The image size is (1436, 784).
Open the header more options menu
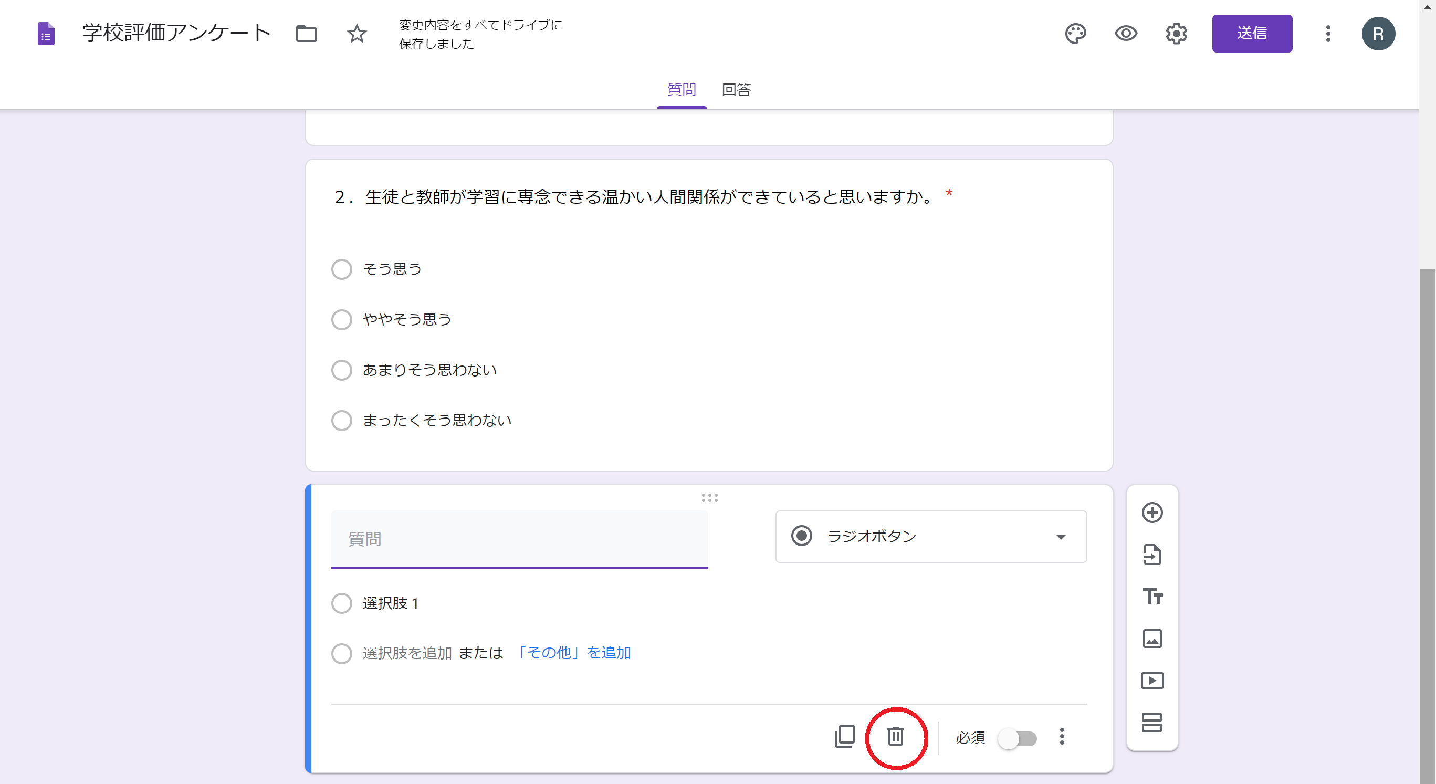[1328, 34]
